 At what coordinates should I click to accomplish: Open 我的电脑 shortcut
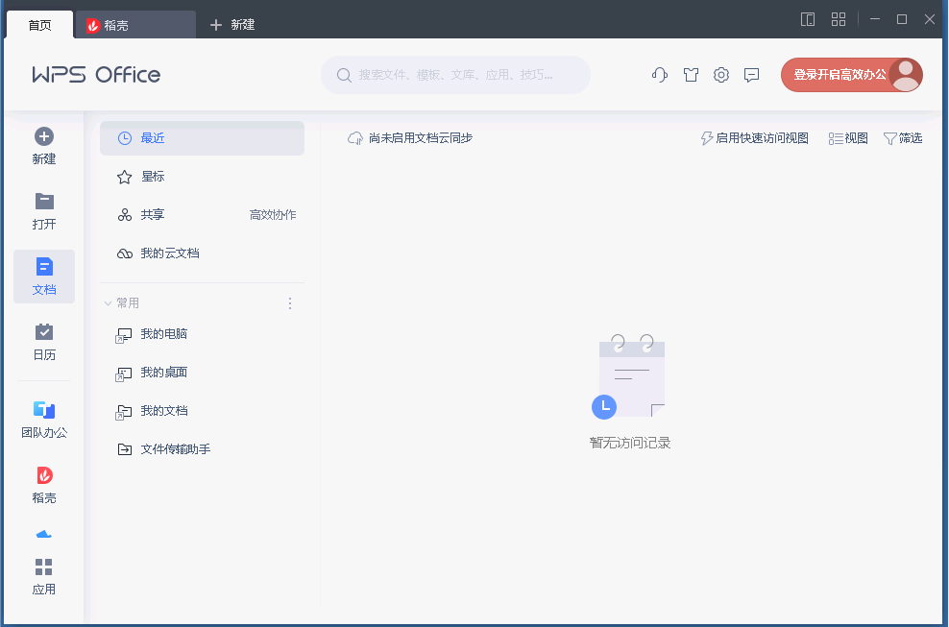point(202,334)
